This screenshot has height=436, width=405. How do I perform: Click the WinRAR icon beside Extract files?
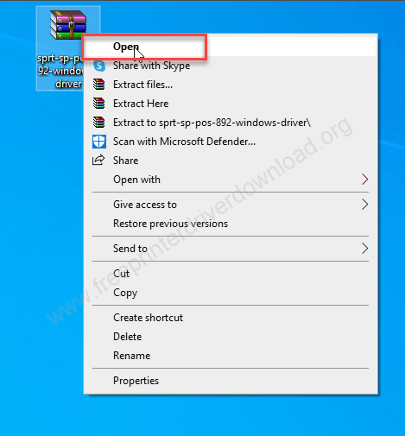pos(99,85)
